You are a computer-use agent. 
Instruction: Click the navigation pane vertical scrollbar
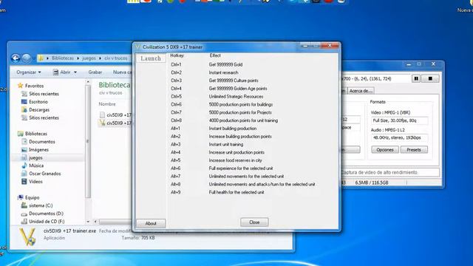88,141
